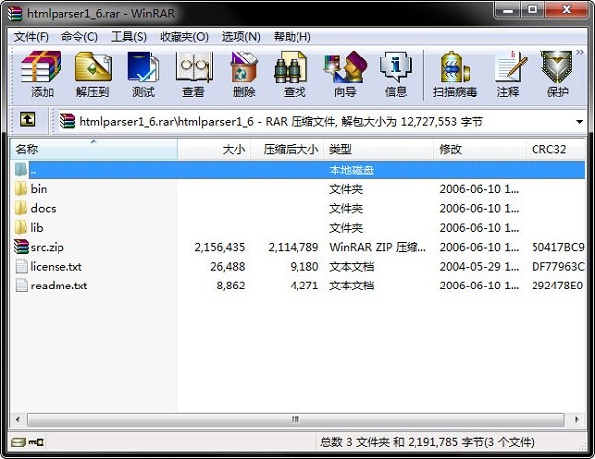This screenshot has height=459, width=595.
Task: Sort by Packed size (压缩后大小) header
Action: coord(288,149)
